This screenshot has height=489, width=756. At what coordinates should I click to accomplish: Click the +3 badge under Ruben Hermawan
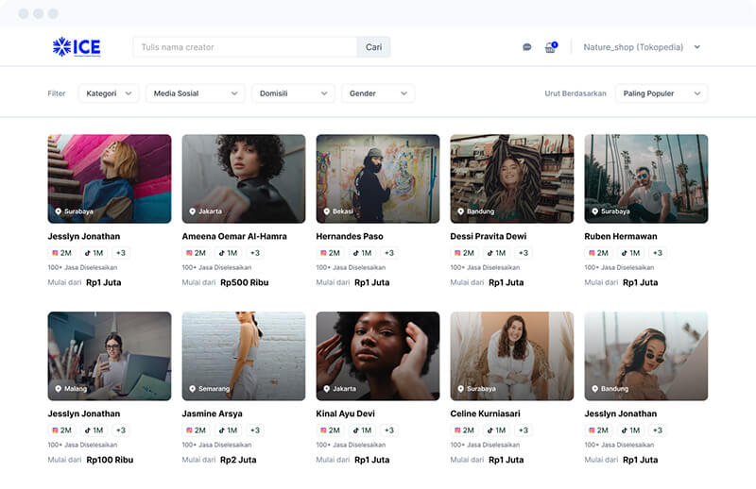pyautogui.click(x=658, y=253)
